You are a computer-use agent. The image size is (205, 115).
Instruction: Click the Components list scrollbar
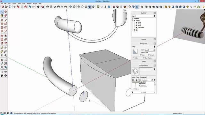[x=155, y=86]
